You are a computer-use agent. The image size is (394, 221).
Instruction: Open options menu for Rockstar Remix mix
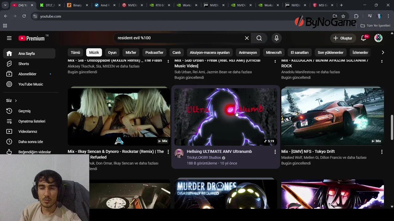coord(168,152)
